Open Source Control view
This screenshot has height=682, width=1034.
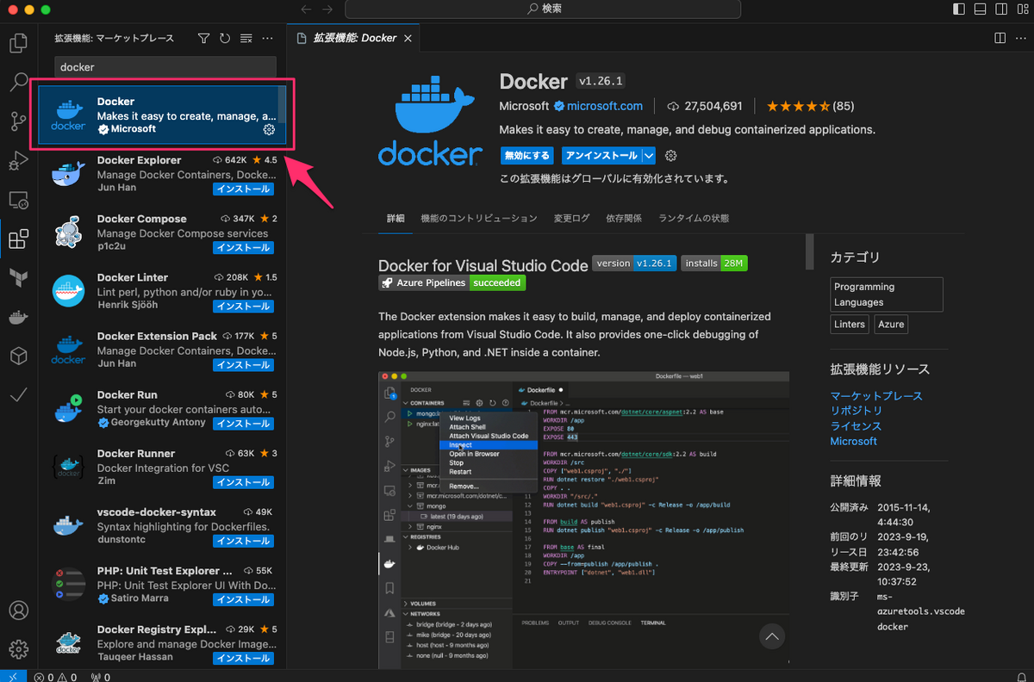[18, 121]
